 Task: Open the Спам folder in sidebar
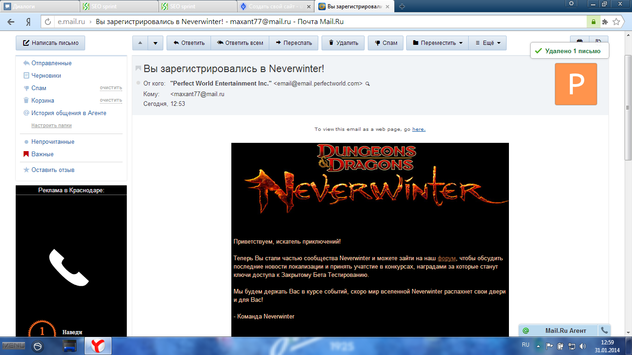tap(39, 88)
